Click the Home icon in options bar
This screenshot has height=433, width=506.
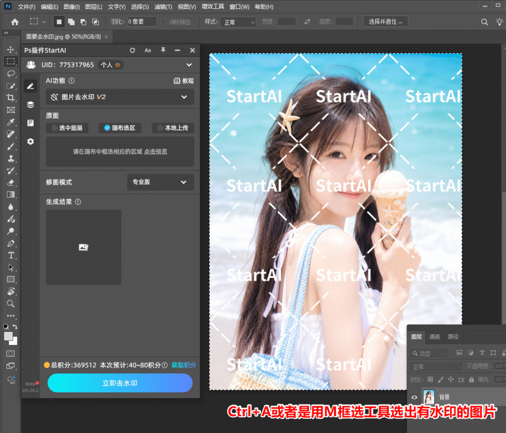tap(15, 22)
